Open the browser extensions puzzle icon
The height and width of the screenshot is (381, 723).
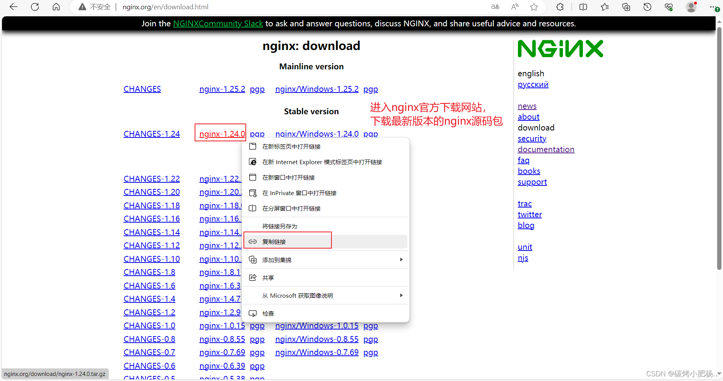tap(560, 7)
